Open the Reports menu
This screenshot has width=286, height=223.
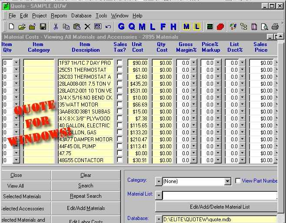[59, 16]
